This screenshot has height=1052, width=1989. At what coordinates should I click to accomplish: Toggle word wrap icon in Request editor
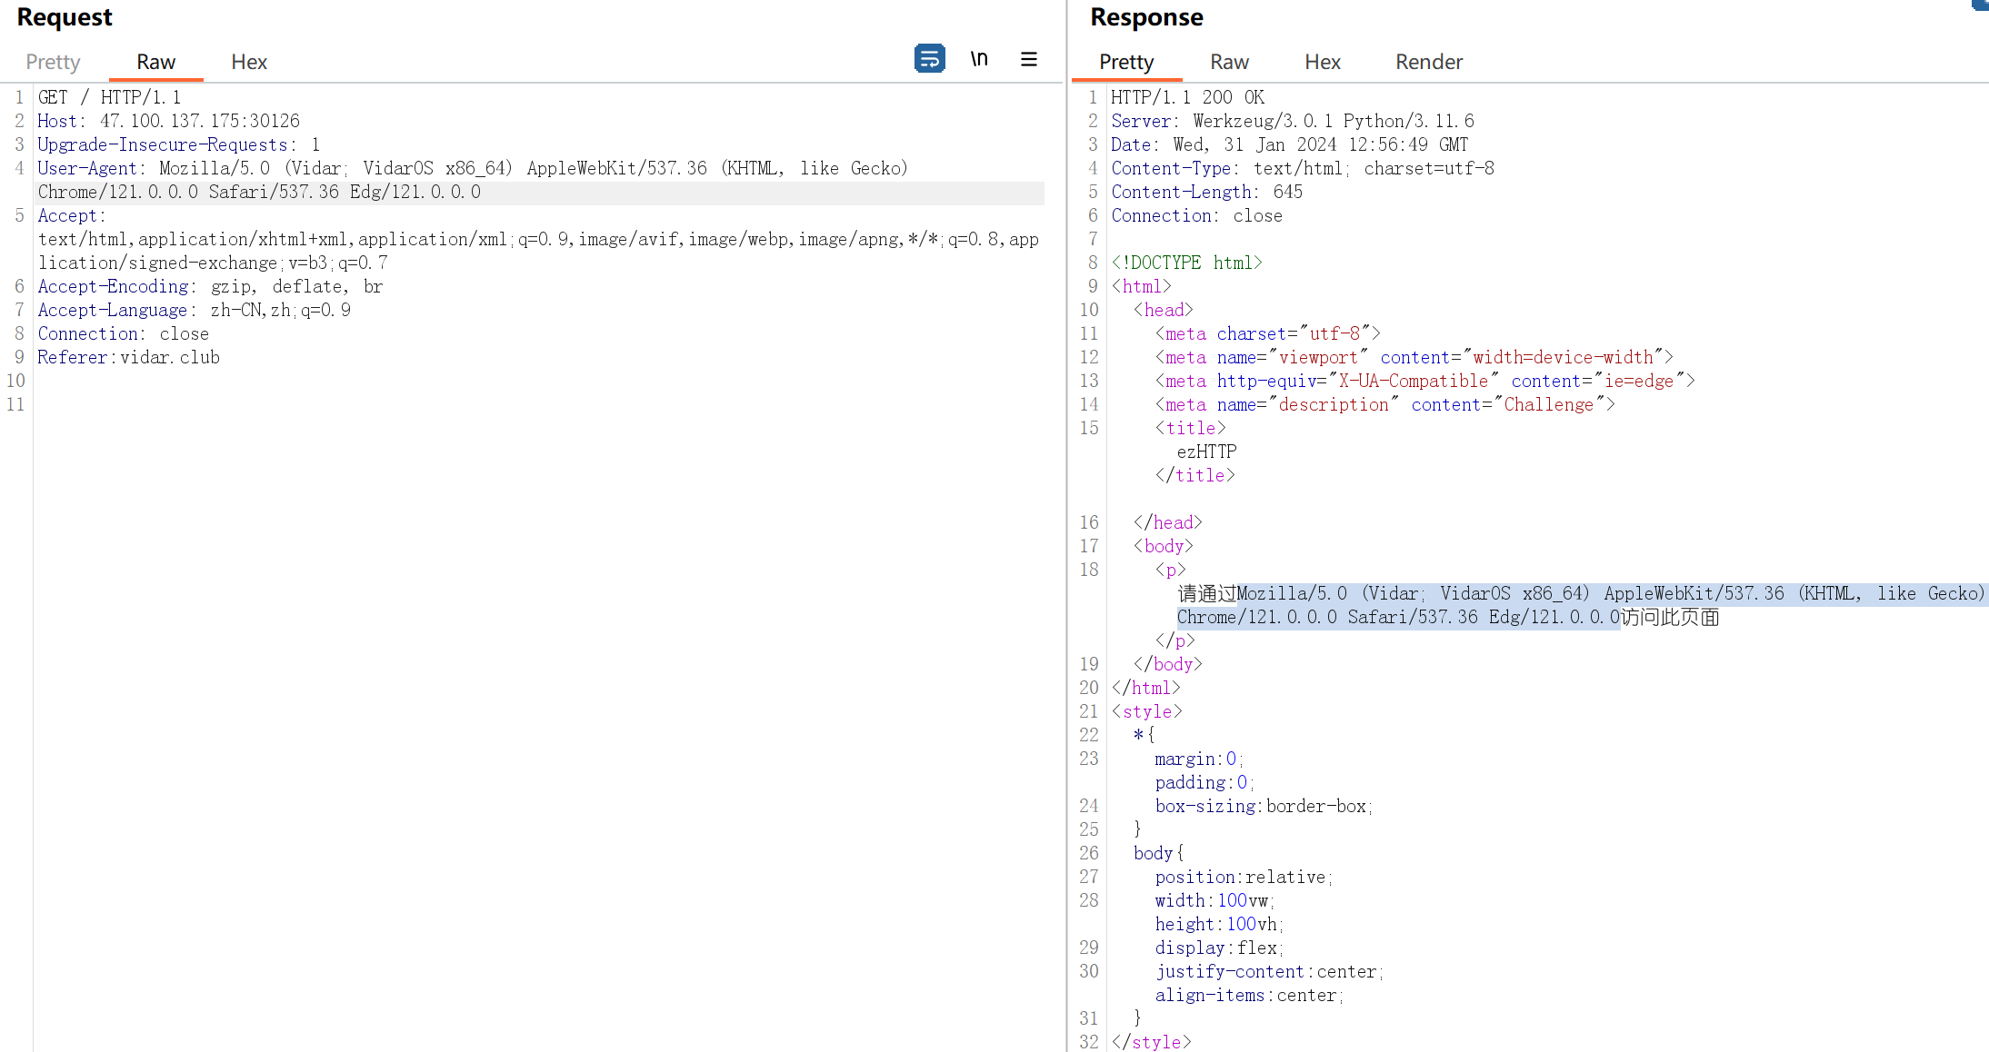point(929,59)
